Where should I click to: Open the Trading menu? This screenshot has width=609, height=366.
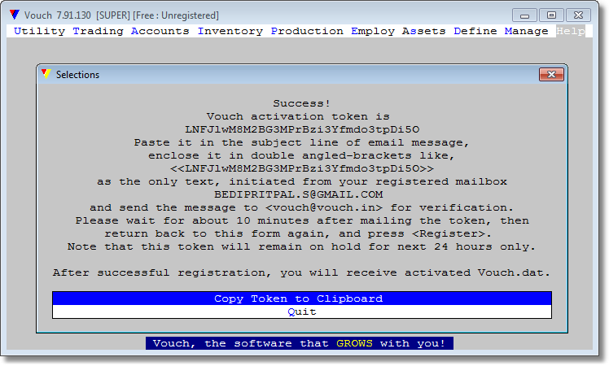(98, 31)
